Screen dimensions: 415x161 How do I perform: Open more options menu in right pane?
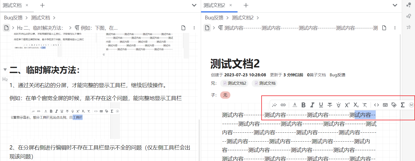pyautogui.click(x=395, y=28)
